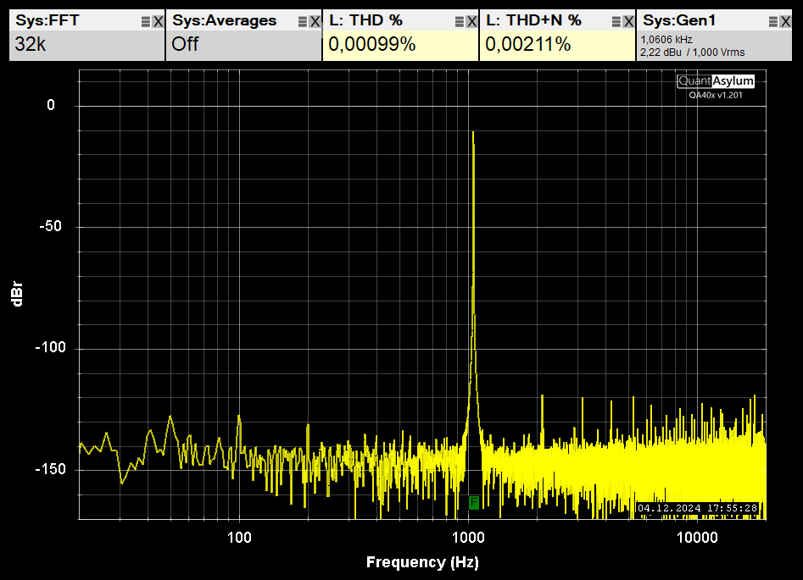The height and width of the screenshot is (580, 803).
Task: Close the Sys:FFT tile
Action: click(x=158, y=21)
